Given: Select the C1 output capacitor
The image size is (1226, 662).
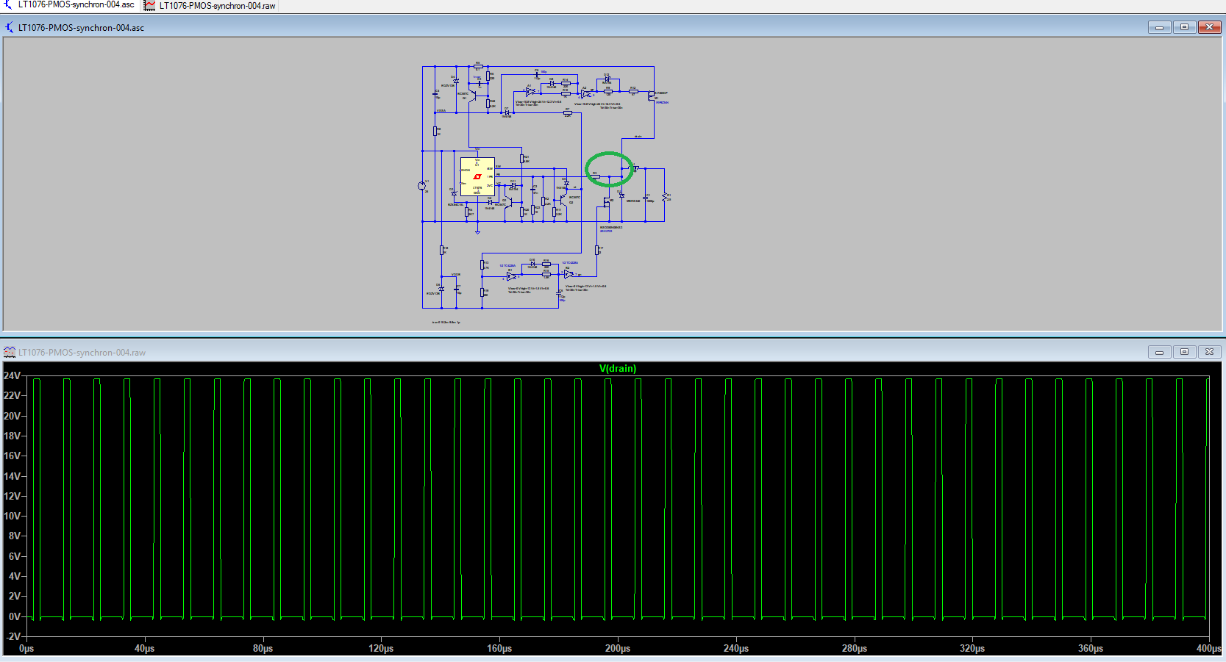Looking at the screenshot, I should (645, 198).
